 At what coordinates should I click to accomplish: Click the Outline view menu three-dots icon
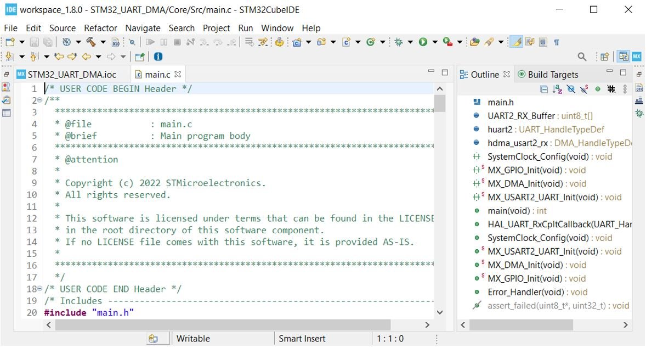pyautogui.click(x=625, y=89)
